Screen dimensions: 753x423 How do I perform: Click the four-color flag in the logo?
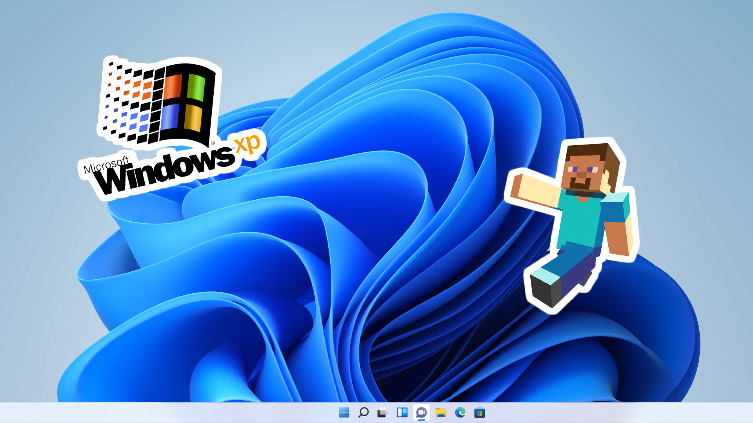click(x=183, y=103)
